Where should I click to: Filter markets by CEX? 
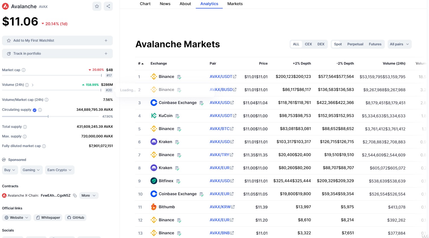click(x=308, y=44)
